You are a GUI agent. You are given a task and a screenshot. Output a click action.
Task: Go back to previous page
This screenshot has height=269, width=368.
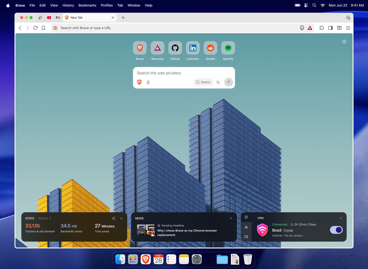pyautogui.click(x=20, y=28)
